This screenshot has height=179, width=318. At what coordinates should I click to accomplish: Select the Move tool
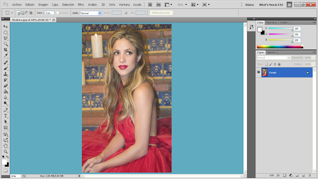[5, 26]
